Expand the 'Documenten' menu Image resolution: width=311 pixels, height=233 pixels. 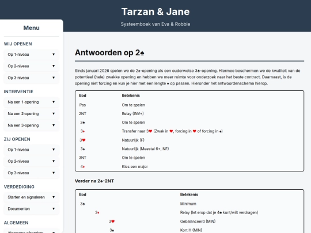pyautogui.click(x=31, y=209)
